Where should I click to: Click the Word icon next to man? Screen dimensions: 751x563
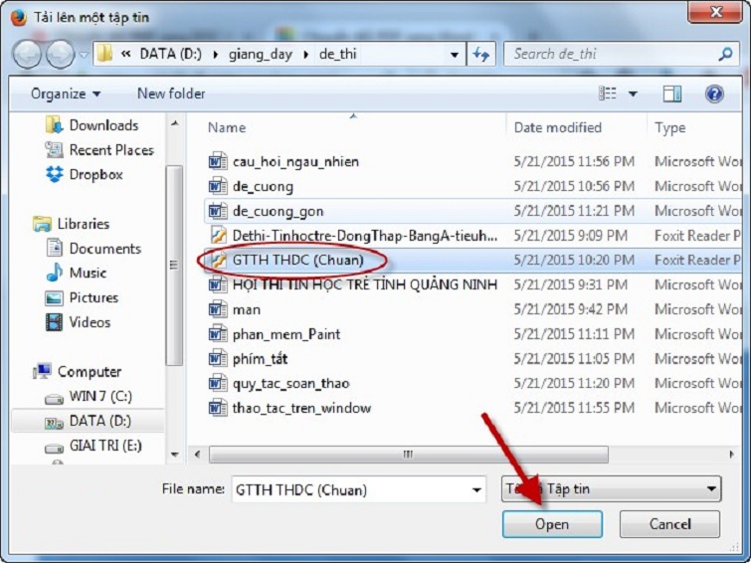click(x=218, y=309)
